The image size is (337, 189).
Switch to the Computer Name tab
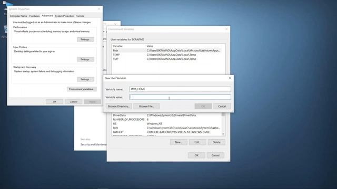tap(18, 16)
